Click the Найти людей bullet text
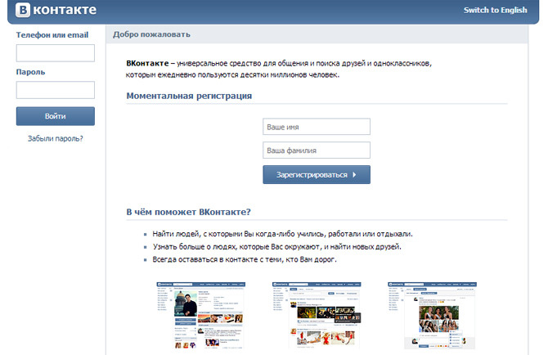The width and height of the screenshot is (548, 355). coord(282,234)
